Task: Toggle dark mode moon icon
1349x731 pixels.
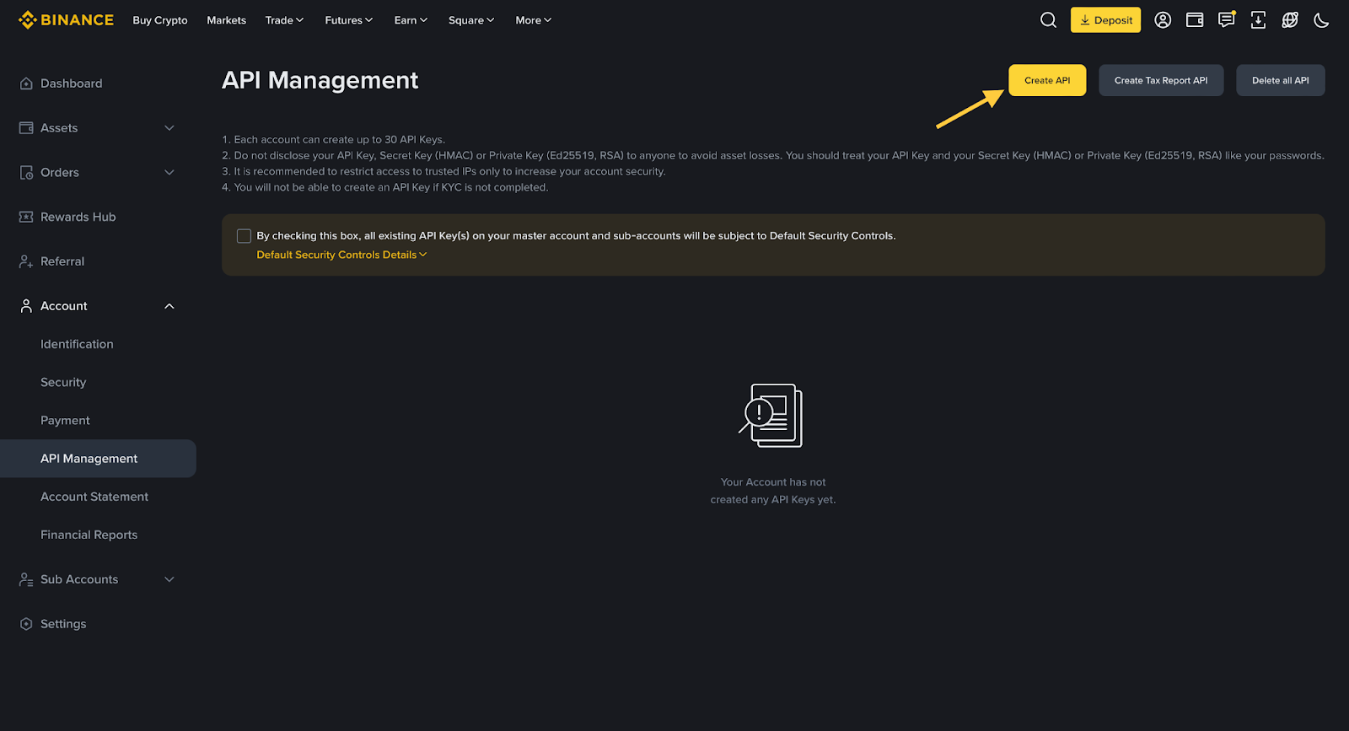Action: pyautogui.click(x=1321, y=20)
